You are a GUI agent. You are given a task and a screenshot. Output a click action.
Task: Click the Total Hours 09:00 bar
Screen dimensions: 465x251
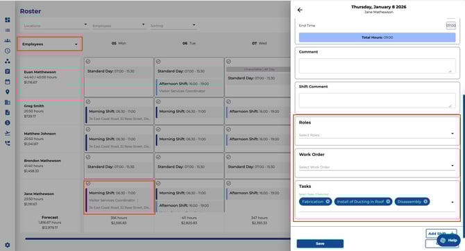click(x=377, y=37)
